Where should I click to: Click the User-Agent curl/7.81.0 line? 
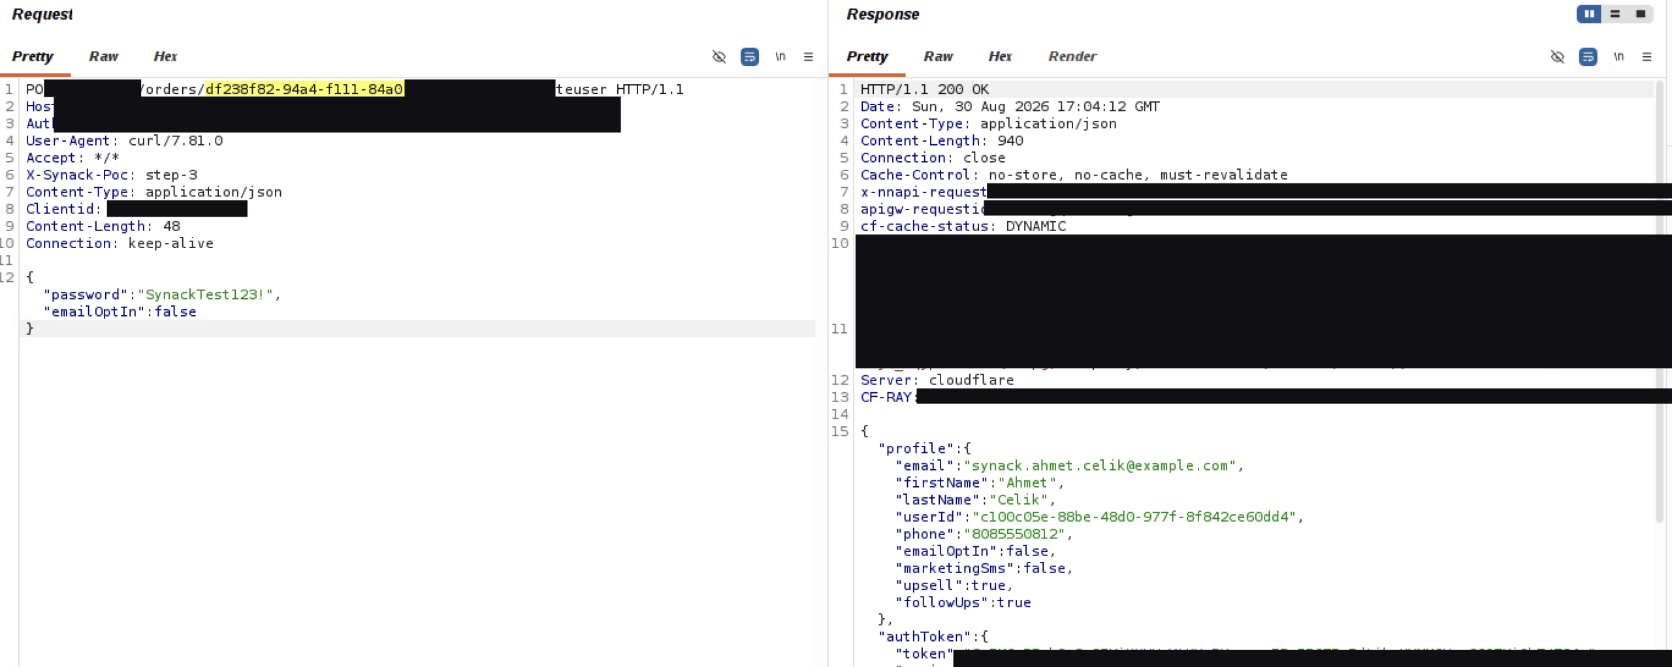pyautogui.click(x=124, y=140)
